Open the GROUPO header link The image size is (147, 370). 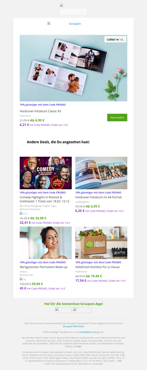[x=73, y=11]
